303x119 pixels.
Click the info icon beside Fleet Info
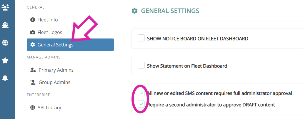pyautogui.click(x=33, y=20)
